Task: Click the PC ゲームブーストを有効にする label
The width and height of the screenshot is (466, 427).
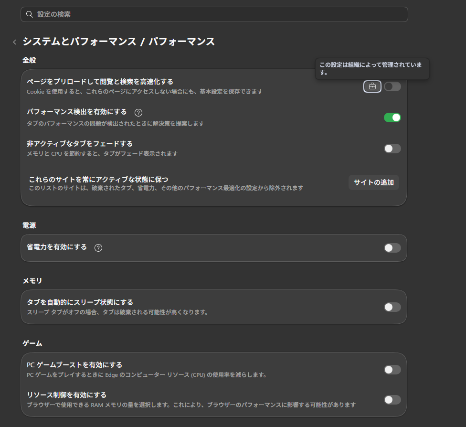Action: 74,365
